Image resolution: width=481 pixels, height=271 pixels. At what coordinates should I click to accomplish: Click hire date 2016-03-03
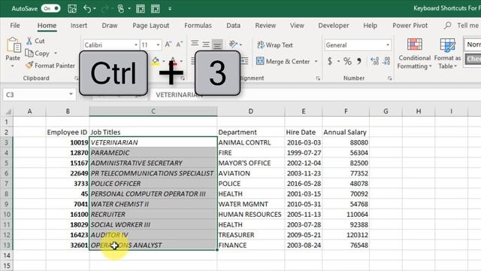304,142
